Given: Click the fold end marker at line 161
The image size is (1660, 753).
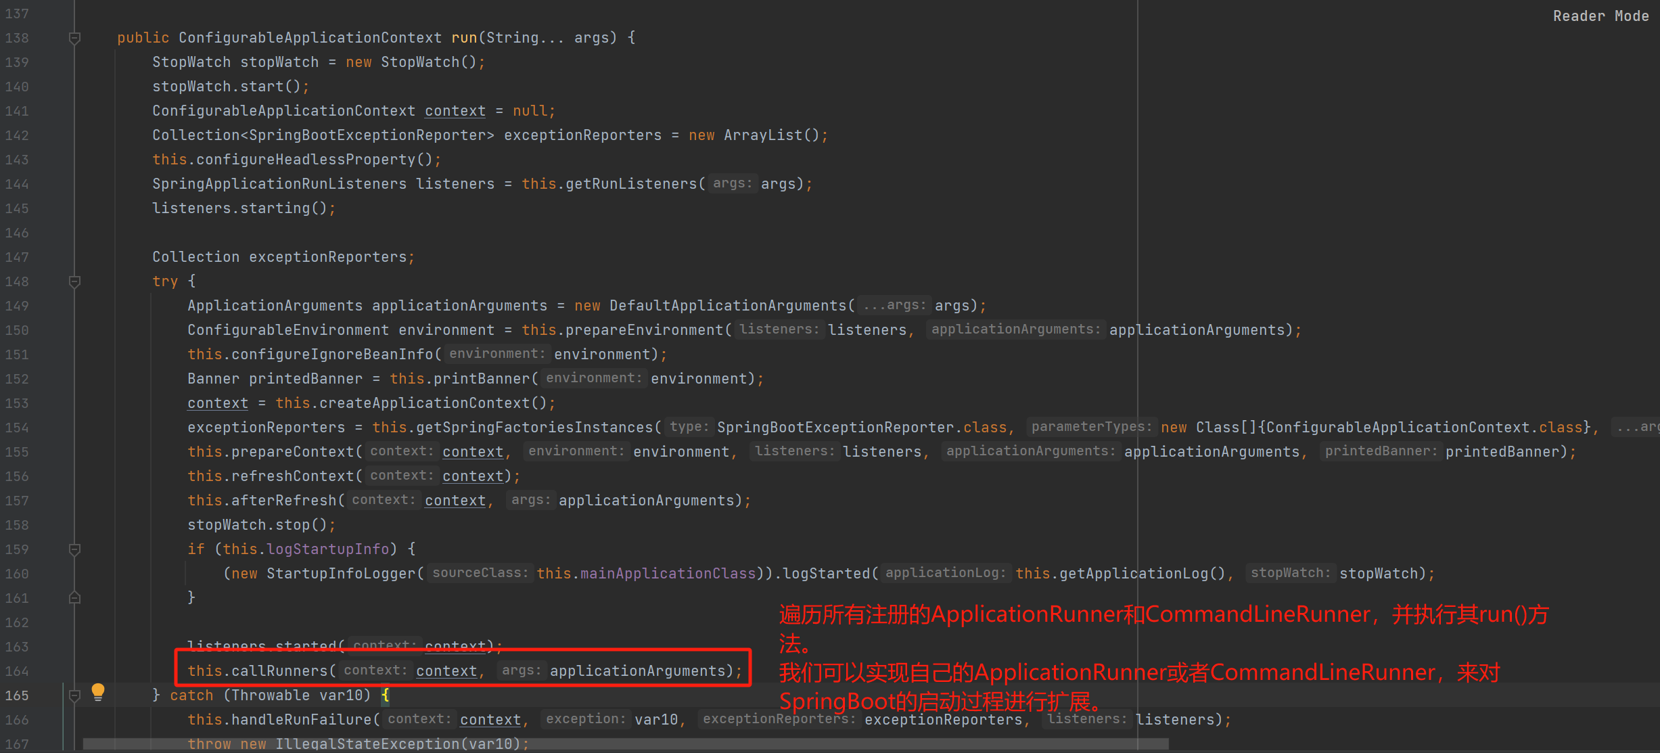Looking at the screenshot, I should point(75,598).
